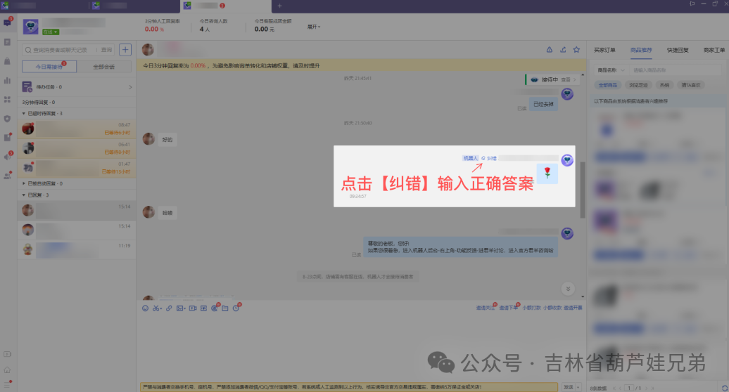Click the scroll-to-bottom double chevron button
Viewport: 729px width, 392px height.
(568, 289)
